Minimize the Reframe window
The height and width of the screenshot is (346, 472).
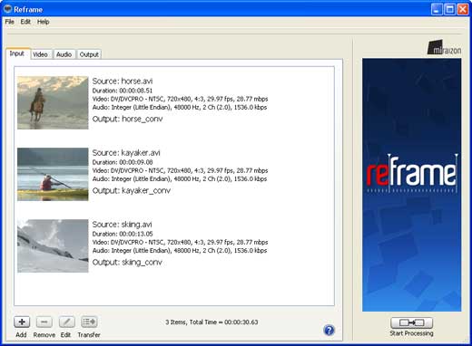[437, 9]
